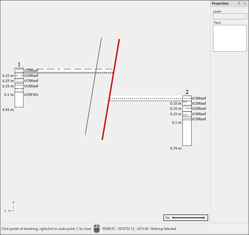The height and width of the screenshot is (235, 249).
Task: Select the red fault line
Action: (x=111, y=89)
